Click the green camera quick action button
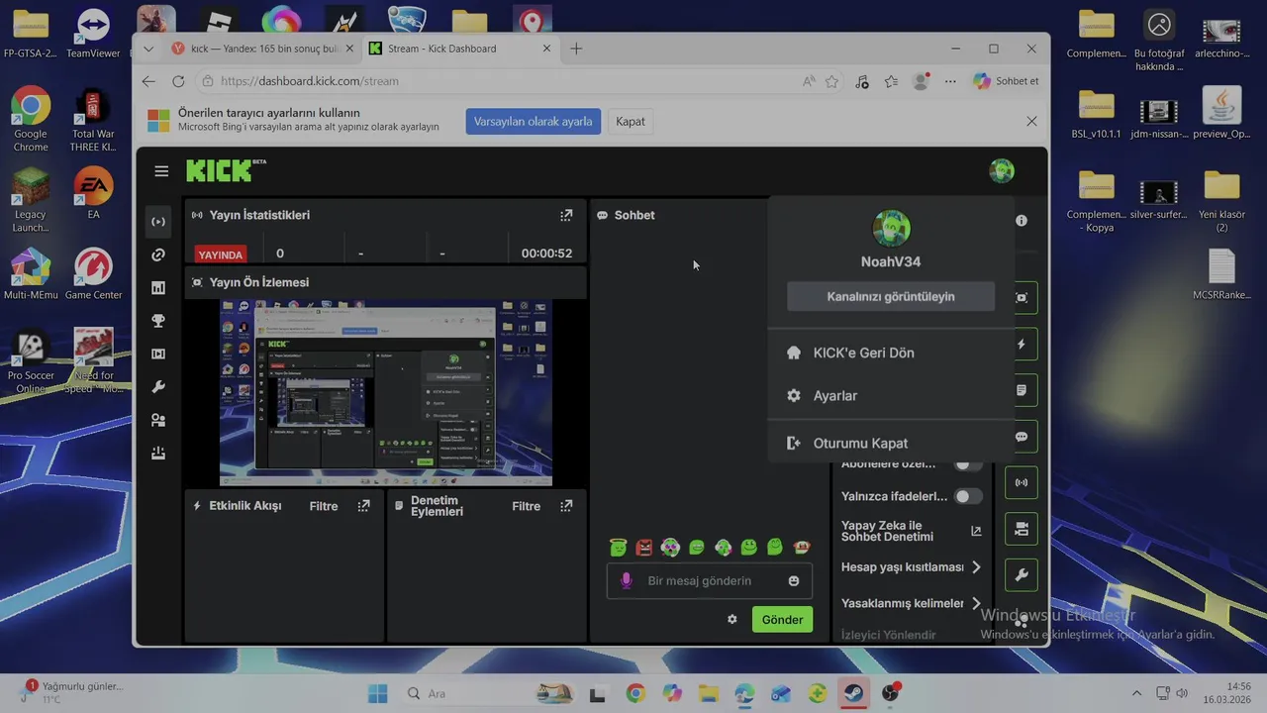1267x713 pixels. click(1022, 529)
